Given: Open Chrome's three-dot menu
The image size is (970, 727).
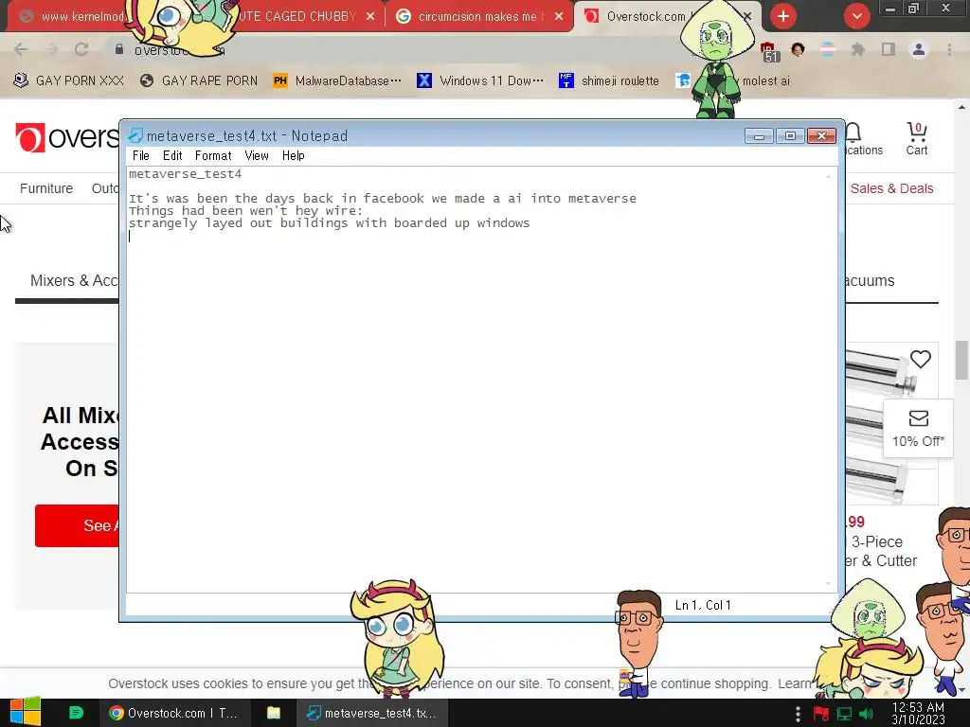Looking at the screenshot, I should point(949,49).
